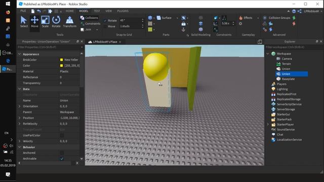Check the UsePartColor checkbox
The width and height of the screenshot is (324, 182).
[x=62, y=135]
